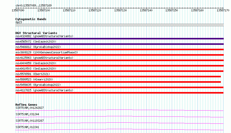Click the magenta intron line for SIRT5|NM_012241

pyautogui.click(x=119, y=129)
